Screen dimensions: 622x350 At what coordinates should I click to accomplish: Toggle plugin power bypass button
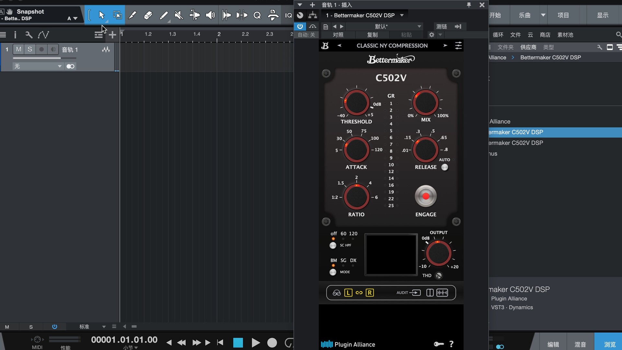tap(300, 26)
